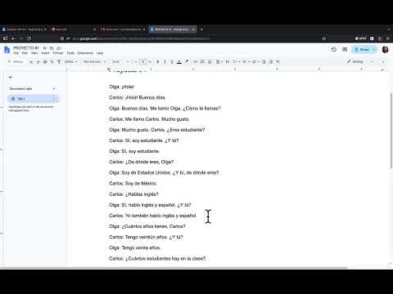This screenshot has height=294, width=393.
Task: Open the Google account avatar
Action: coord(385,50)
